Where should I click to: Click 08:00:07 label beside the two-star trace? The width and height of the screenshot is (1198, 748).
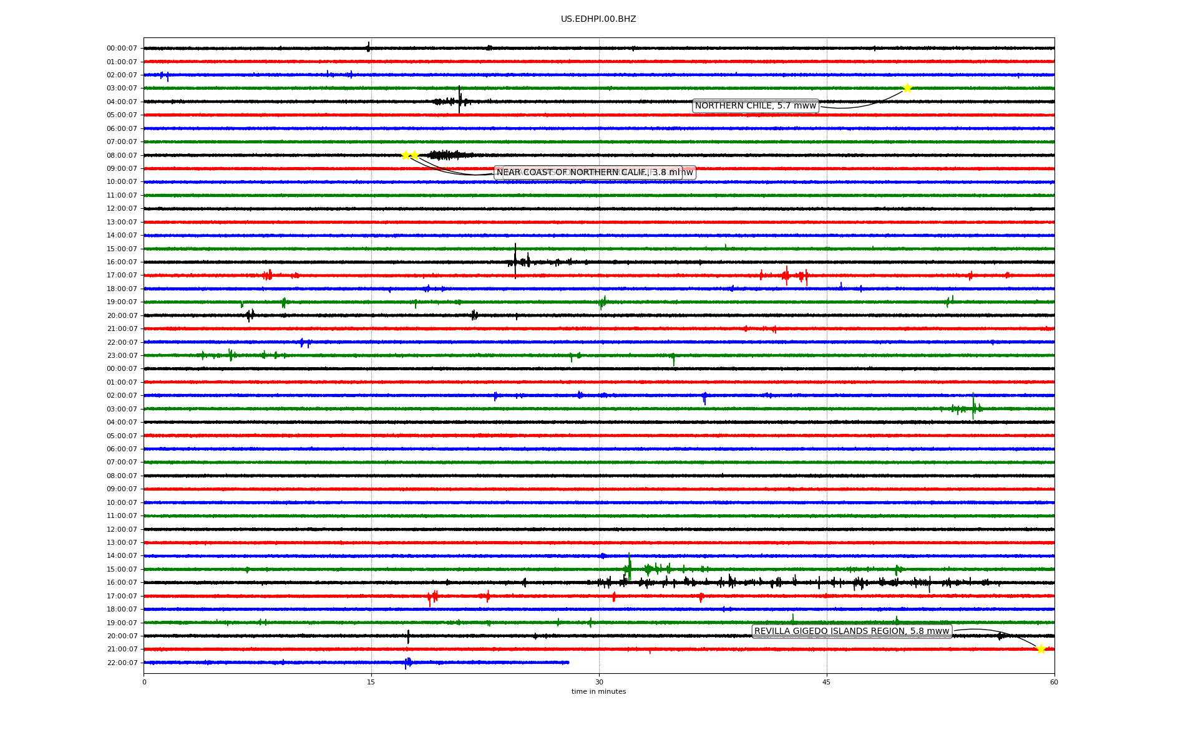pos(122,155)
